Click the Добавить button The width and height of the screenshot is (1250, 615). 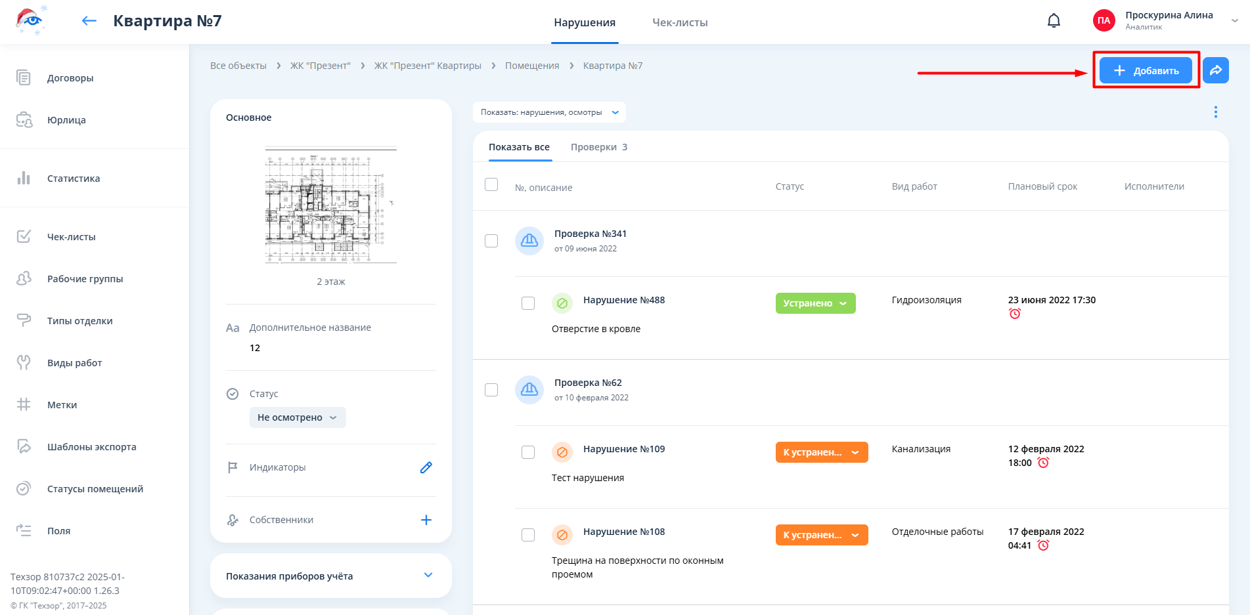pyautogui.click(x=1146, y=70)
